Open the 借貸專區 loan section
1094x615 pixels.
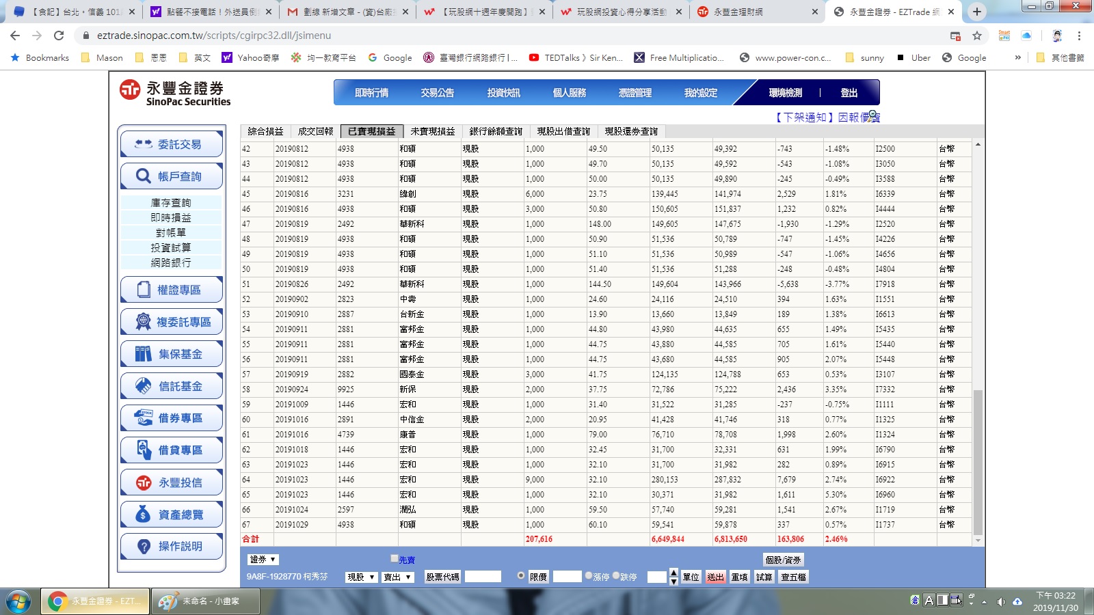(172, 450)
